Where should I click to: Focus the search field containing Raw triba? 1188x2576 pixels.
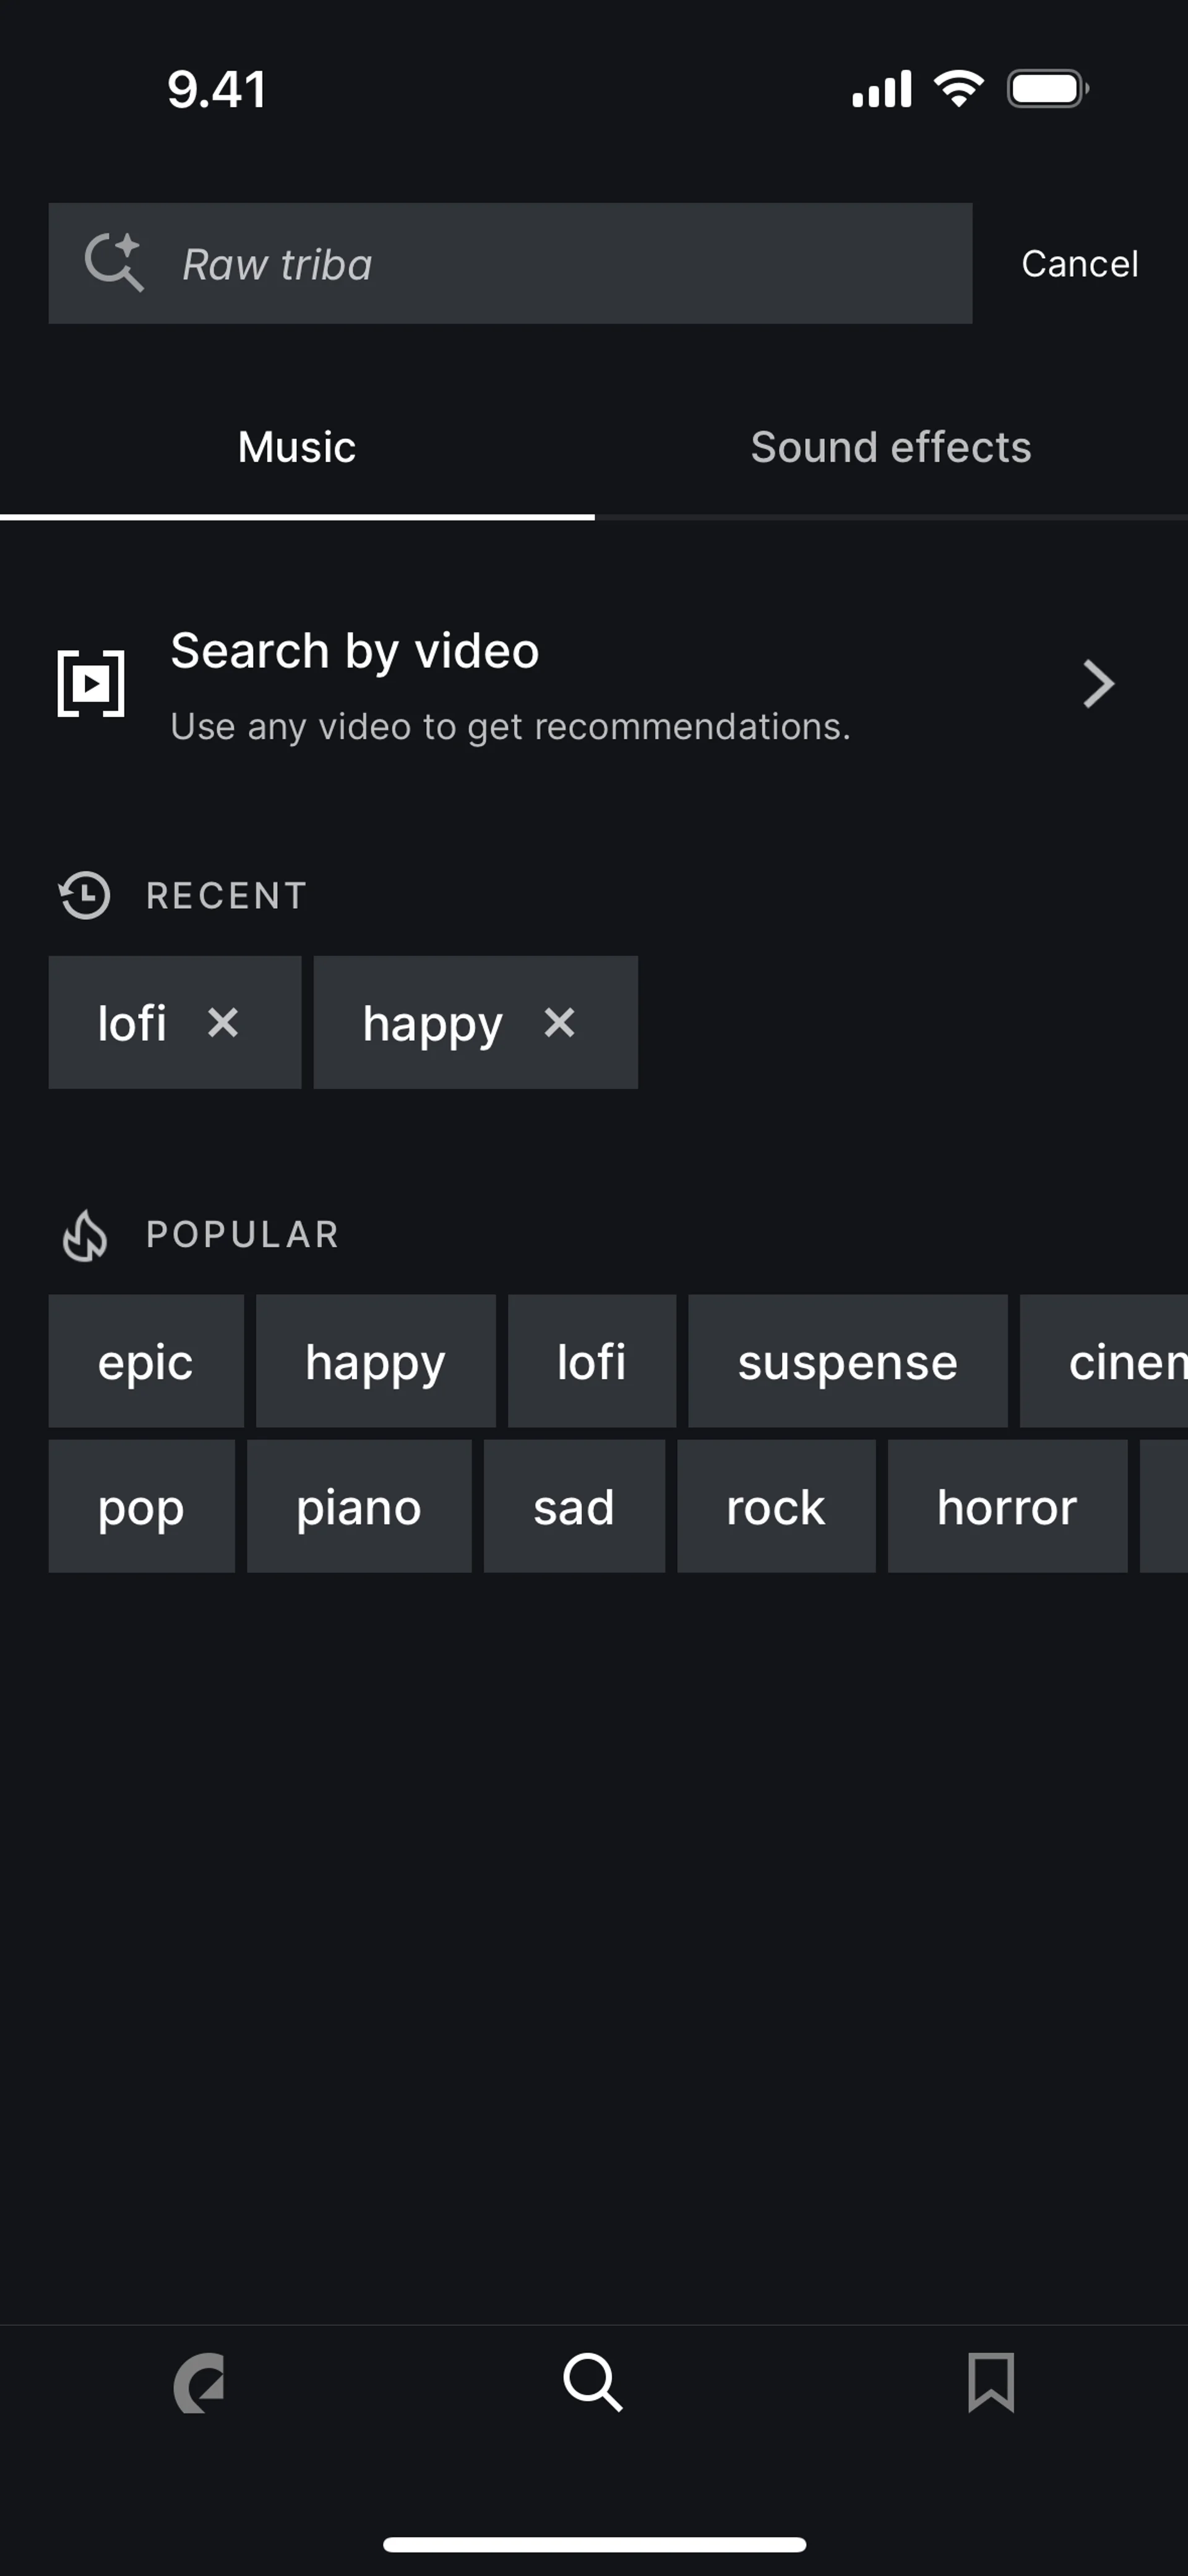[x=560, y=264]
